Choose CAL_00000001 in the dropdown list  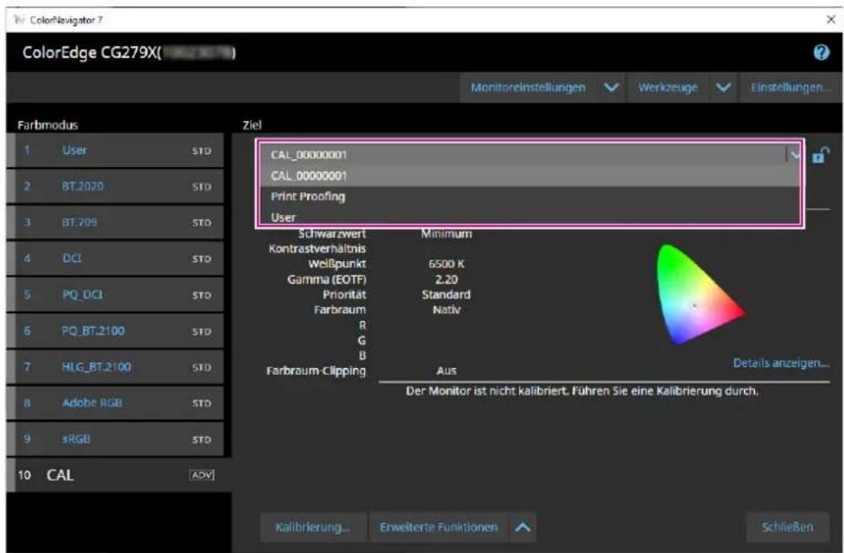coord(530,176)
